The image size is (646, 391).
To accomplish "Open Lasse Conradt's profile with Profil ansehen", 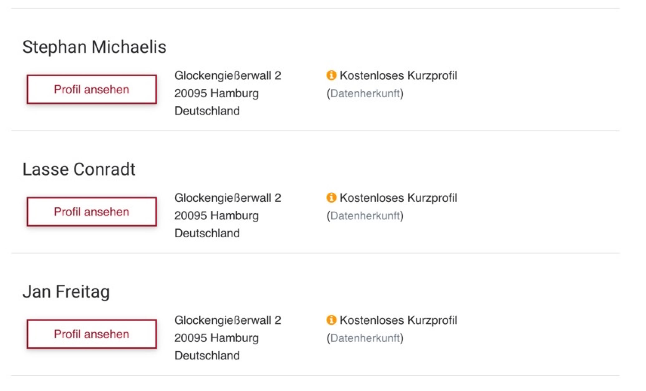I will (x=92, y=212).
